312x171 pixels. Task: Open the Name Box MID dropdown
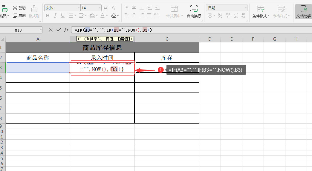[x=41, y=30]
